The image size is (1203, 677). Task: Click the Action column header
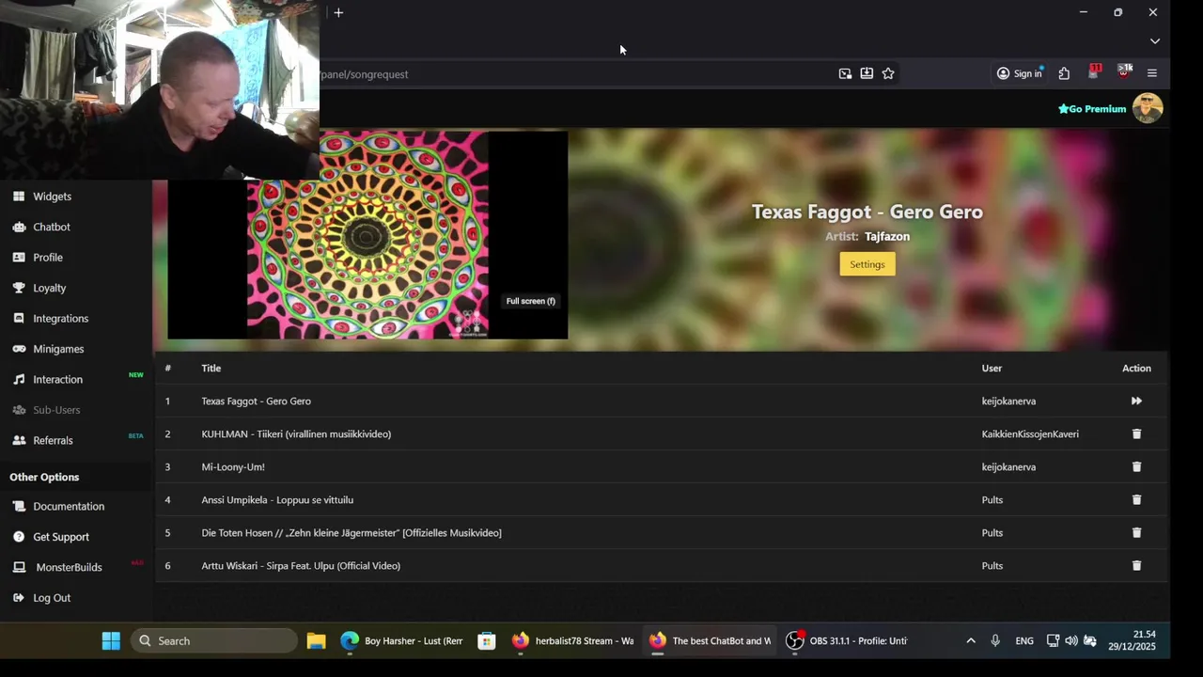(1136, 369)
